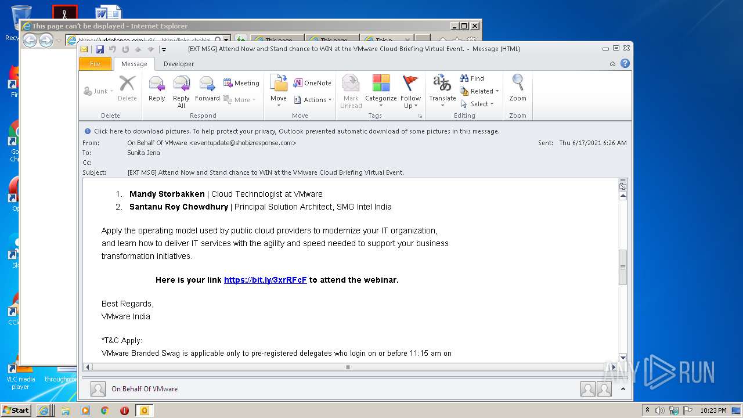This screenshot has width=743, height=418.
Task: Open Chrome from the taskbar
Action: click(104, 410)
